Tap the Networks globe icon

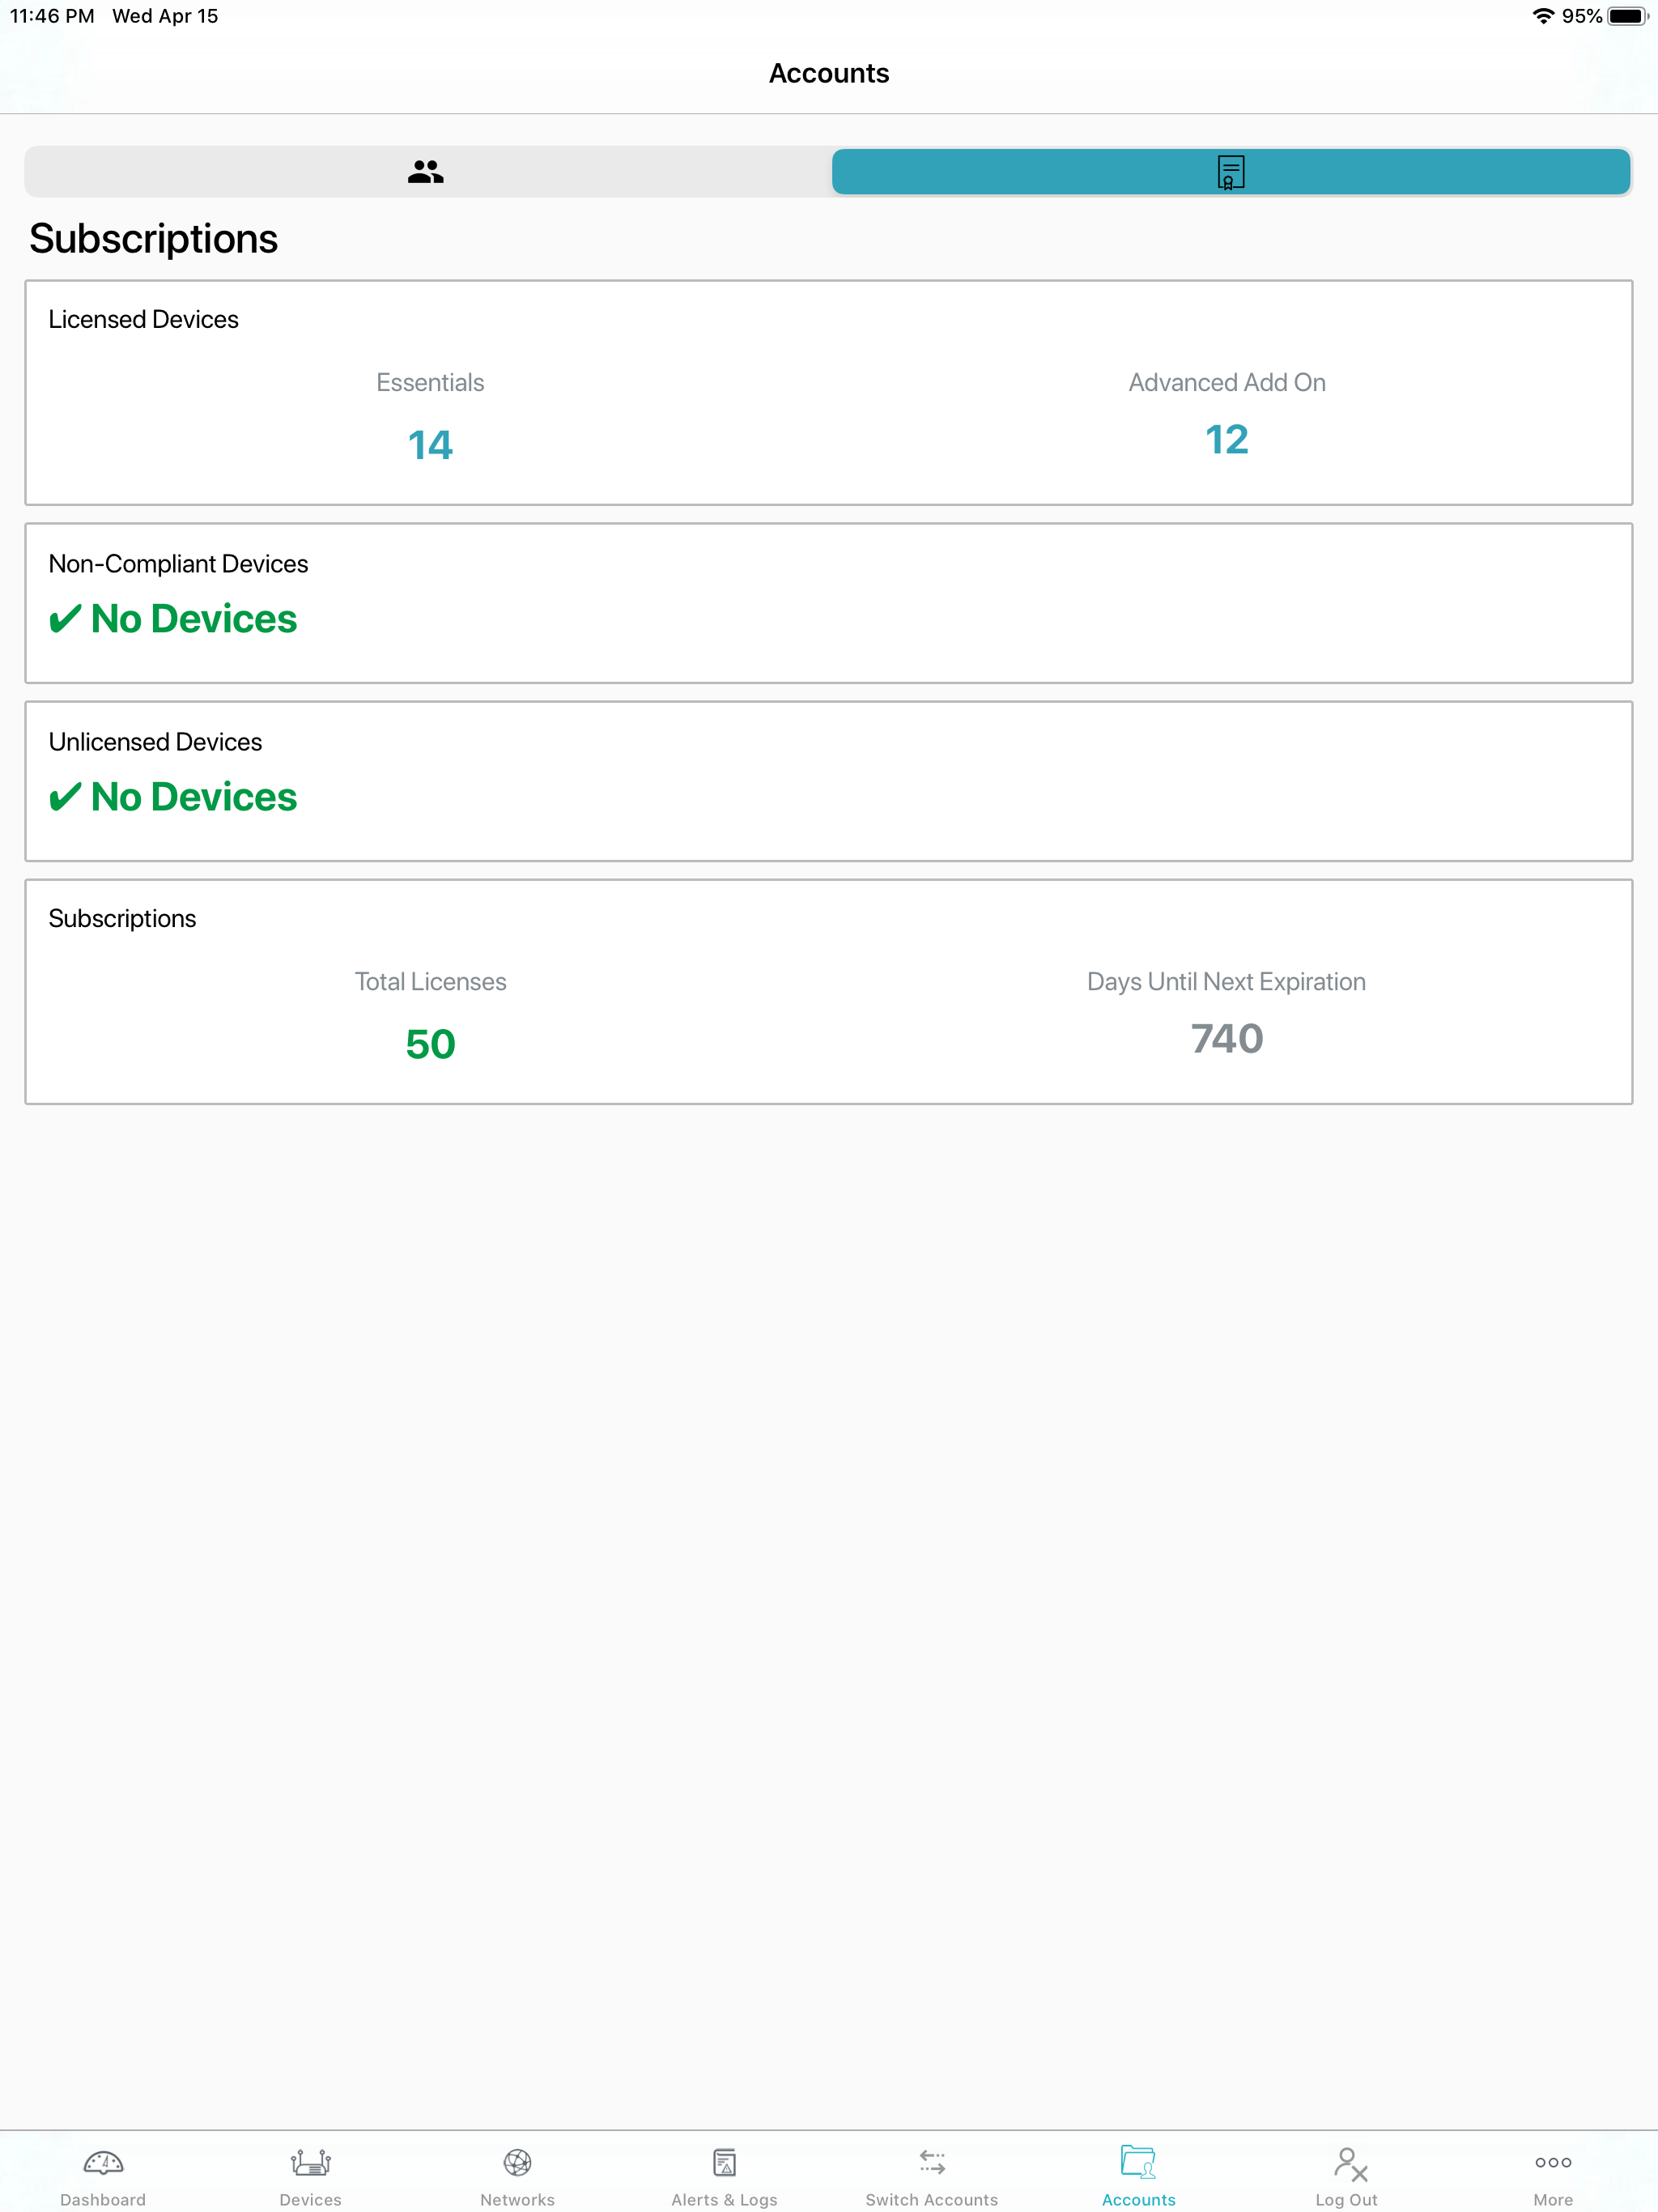517,2163
